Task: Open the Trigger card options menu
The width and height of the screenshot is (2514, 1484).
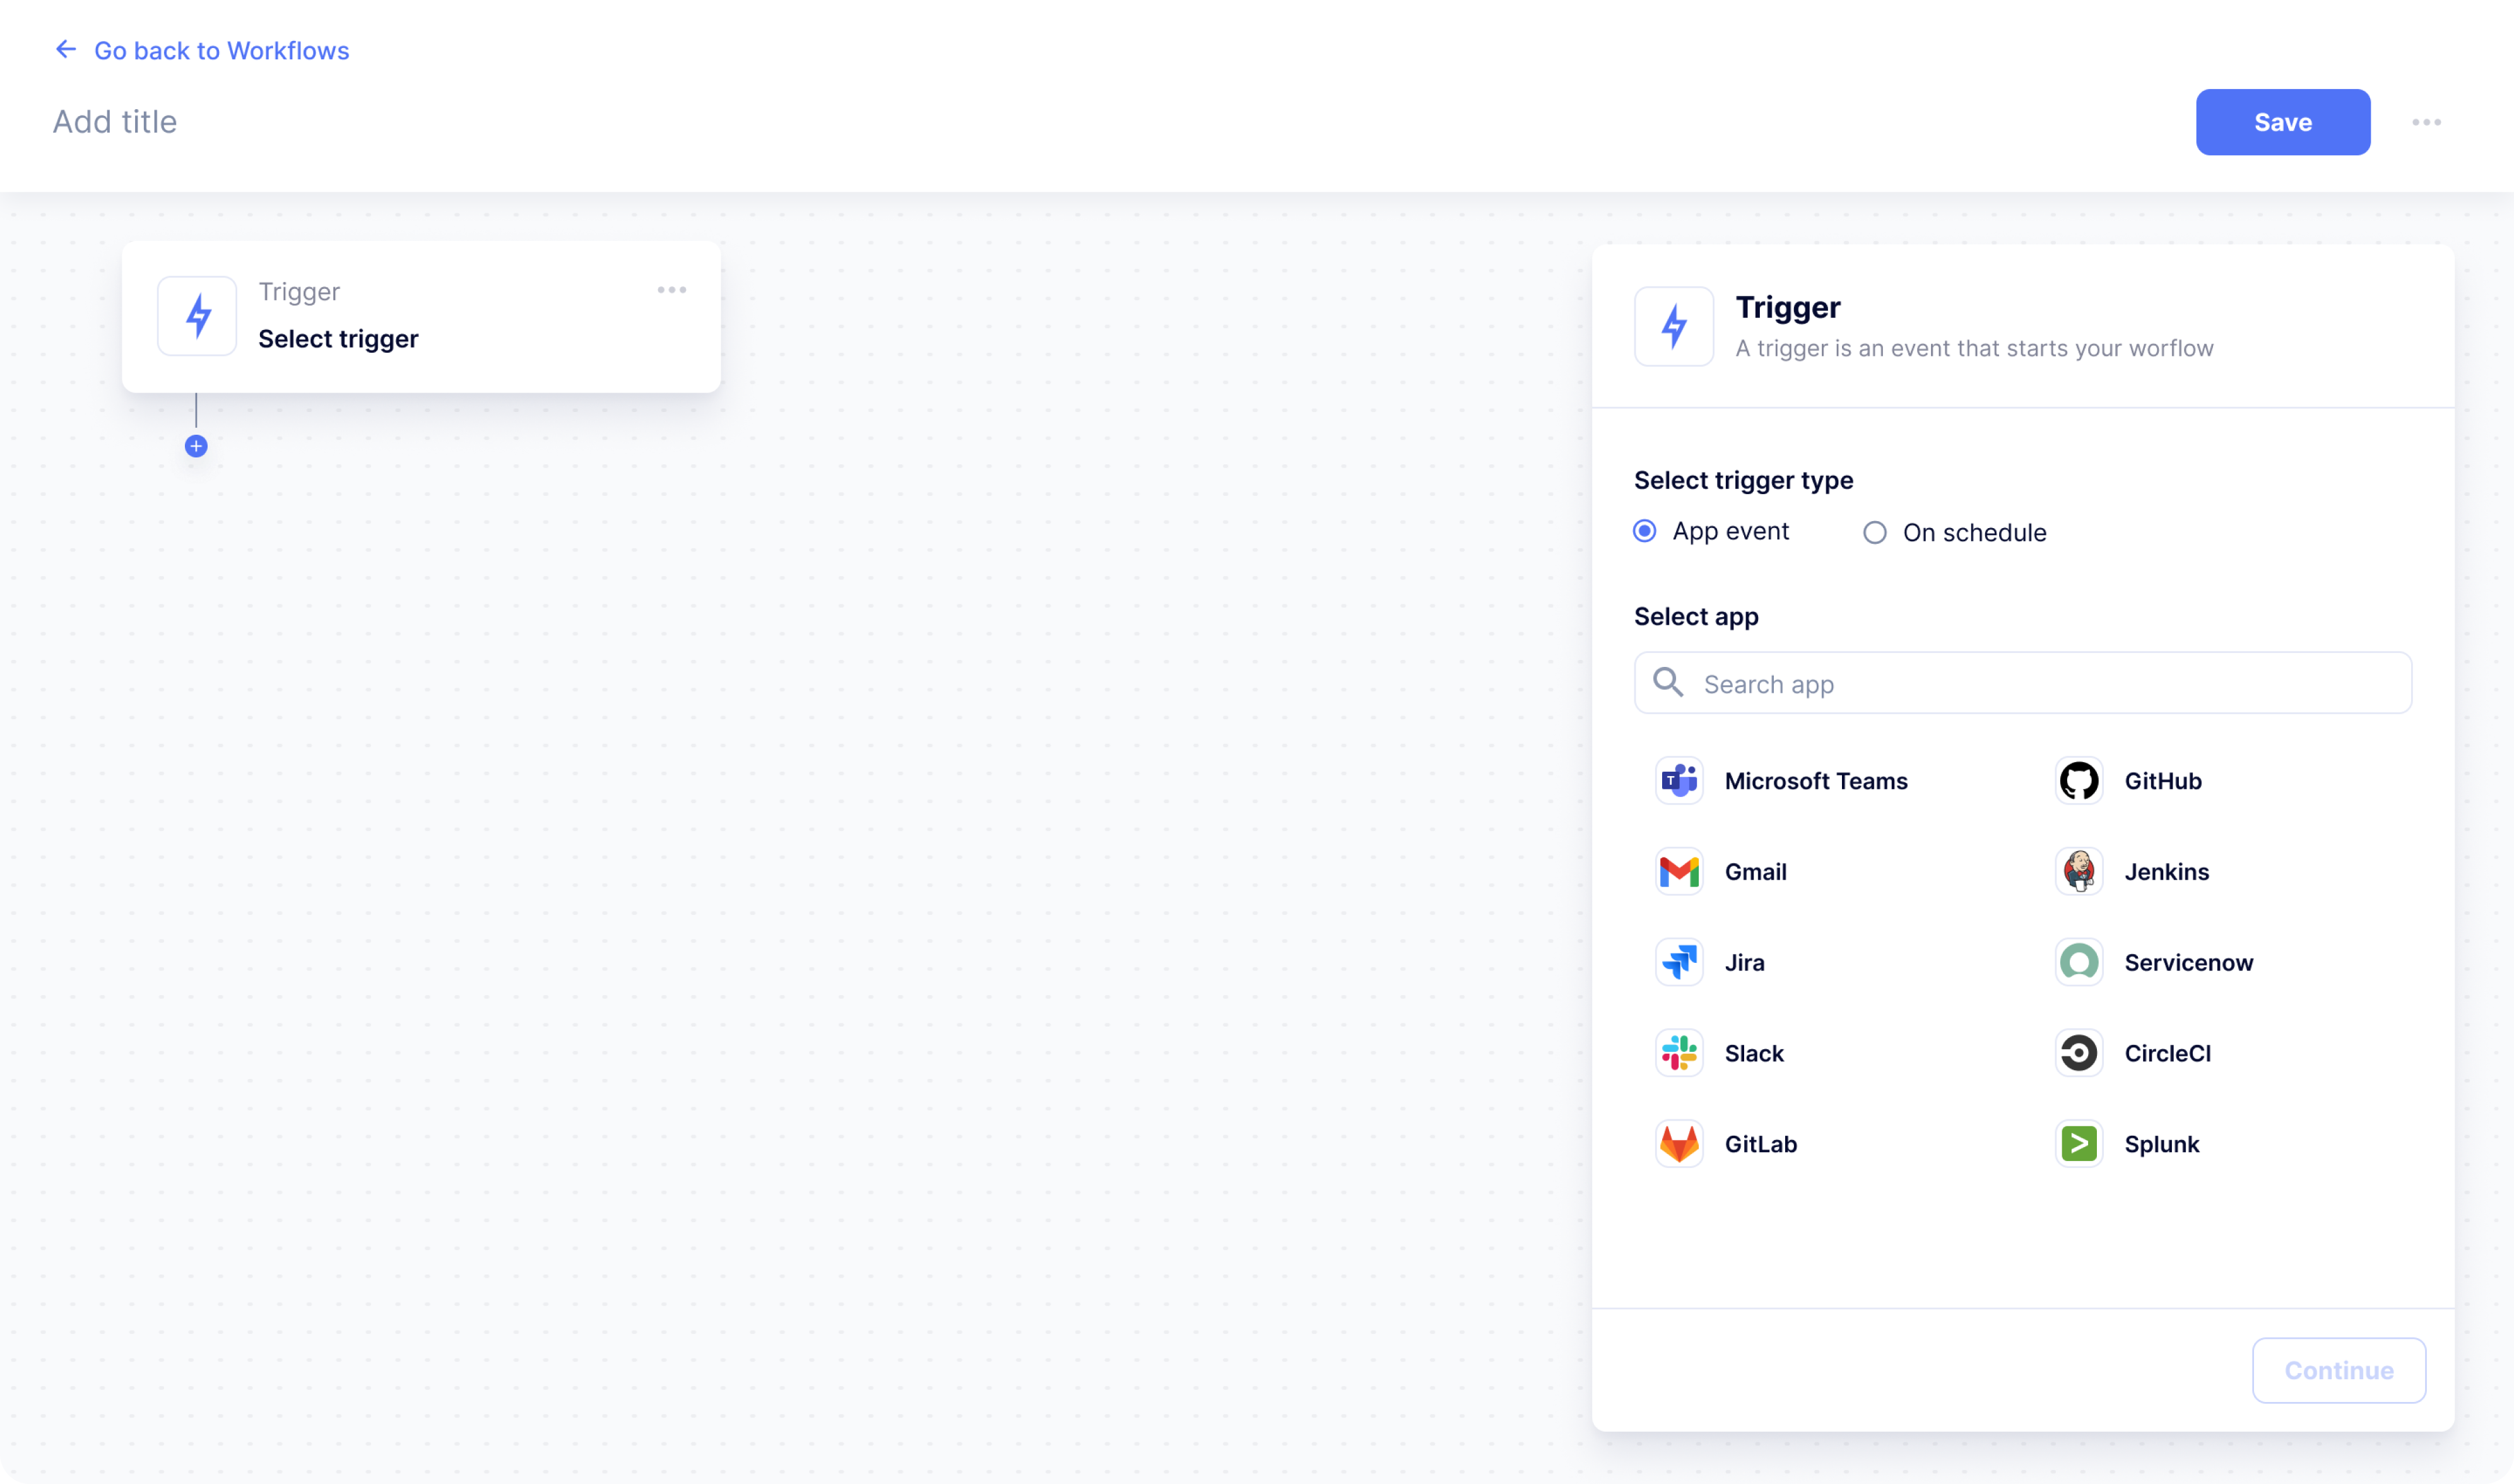Action: [672, 290]
